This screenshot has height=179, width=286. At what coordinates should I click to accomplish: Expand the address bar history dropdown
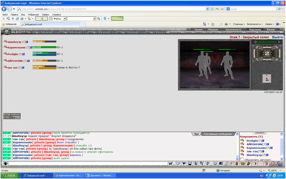[x=207, y=9]
